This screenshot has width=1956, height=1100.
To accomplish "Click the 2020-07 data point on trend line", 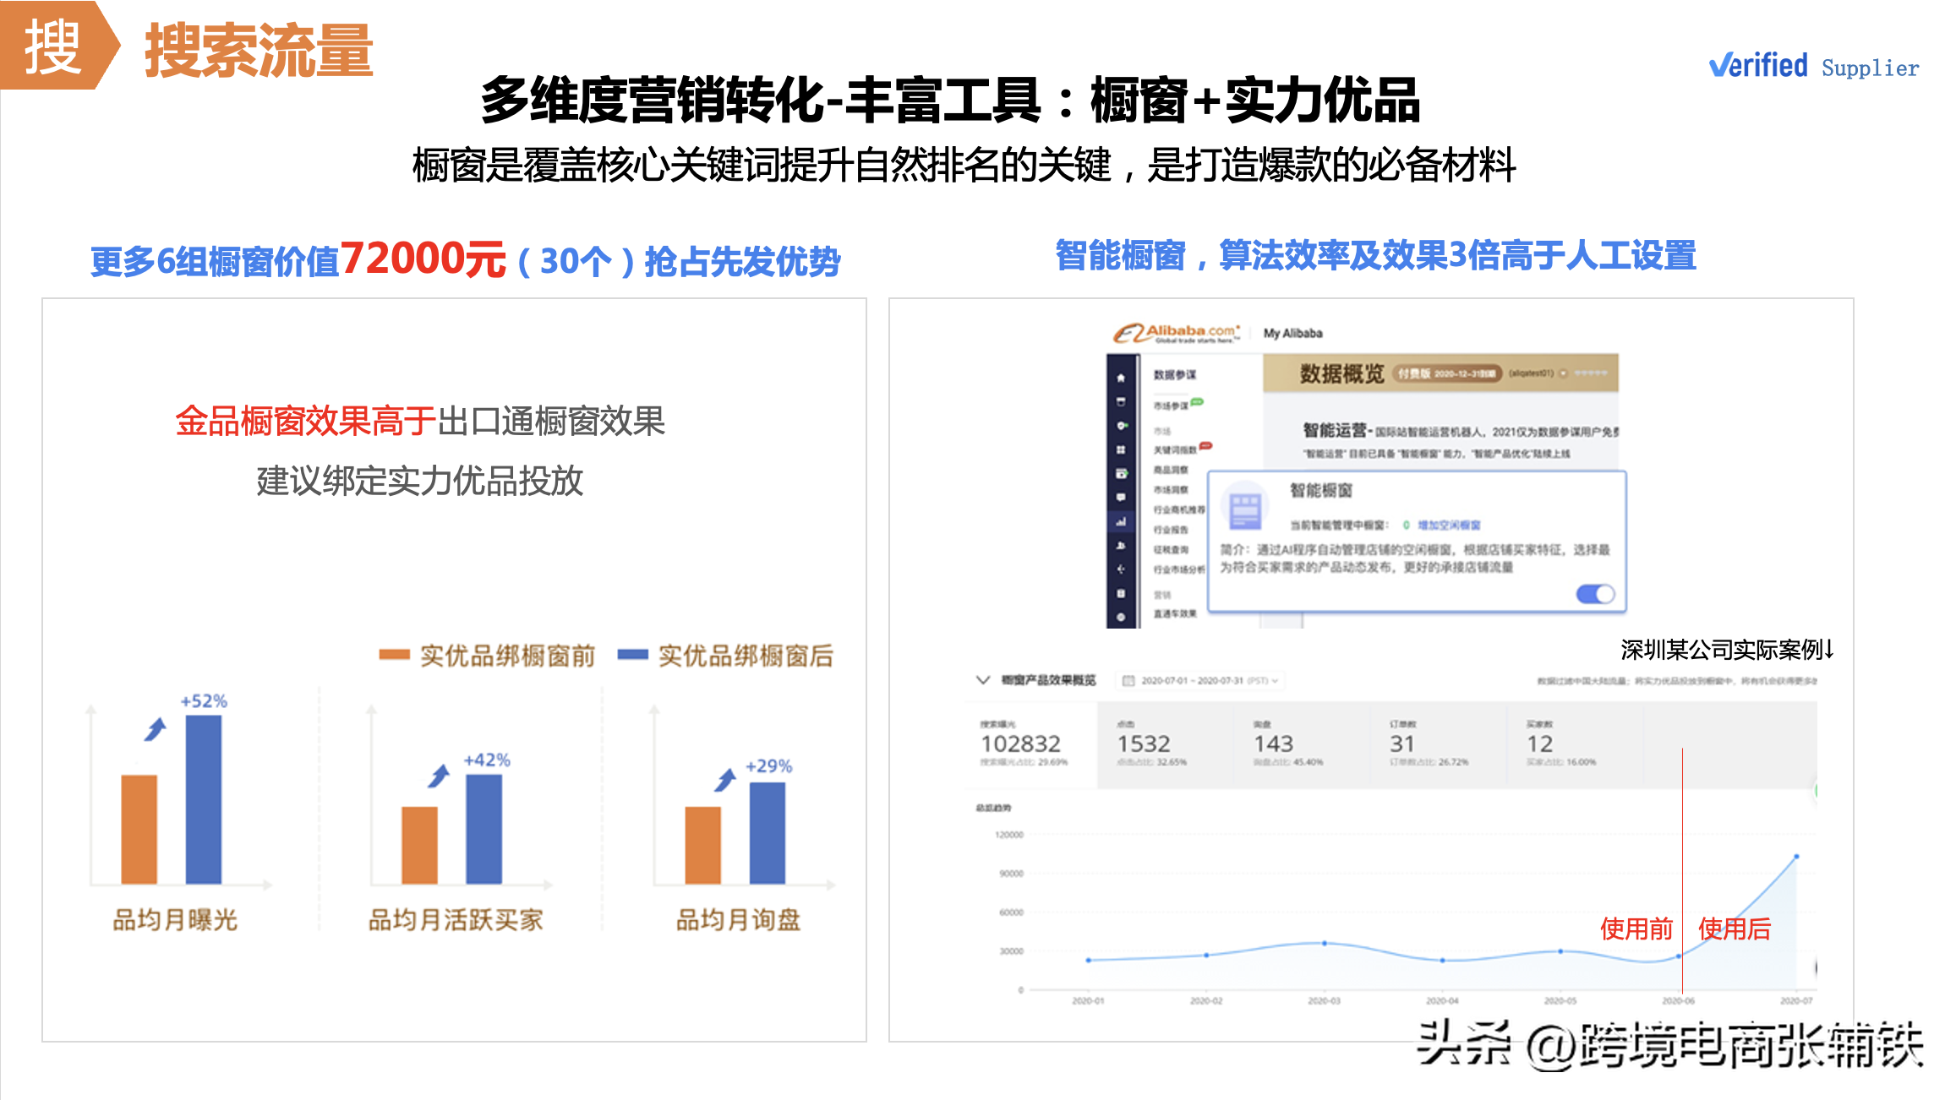I will 1796,857.
